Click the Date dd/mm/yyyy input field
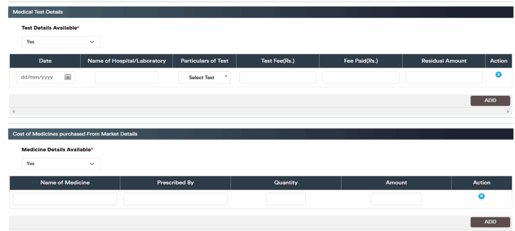The image size is (515, 231). 40,77
